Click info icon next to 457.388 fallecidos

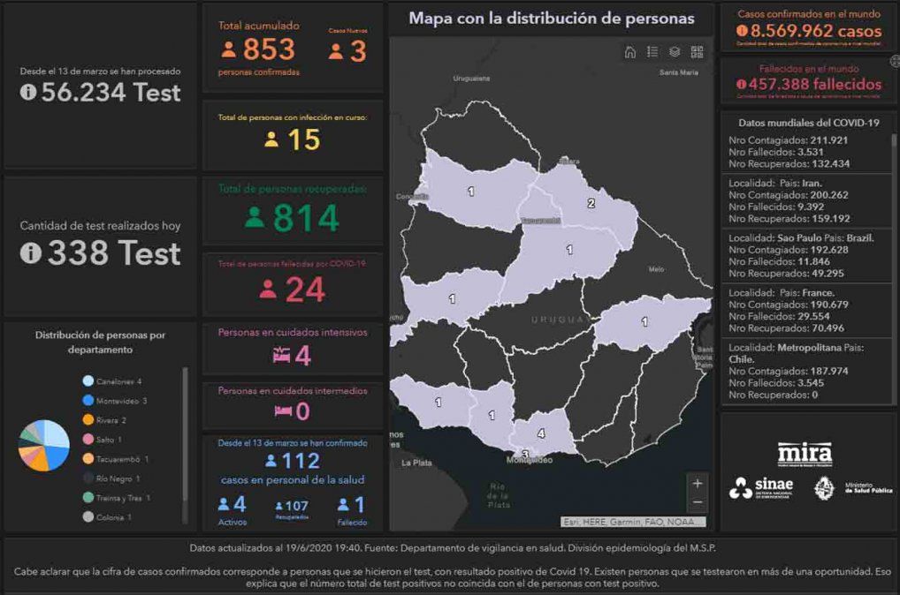click(x=741, y=84)
